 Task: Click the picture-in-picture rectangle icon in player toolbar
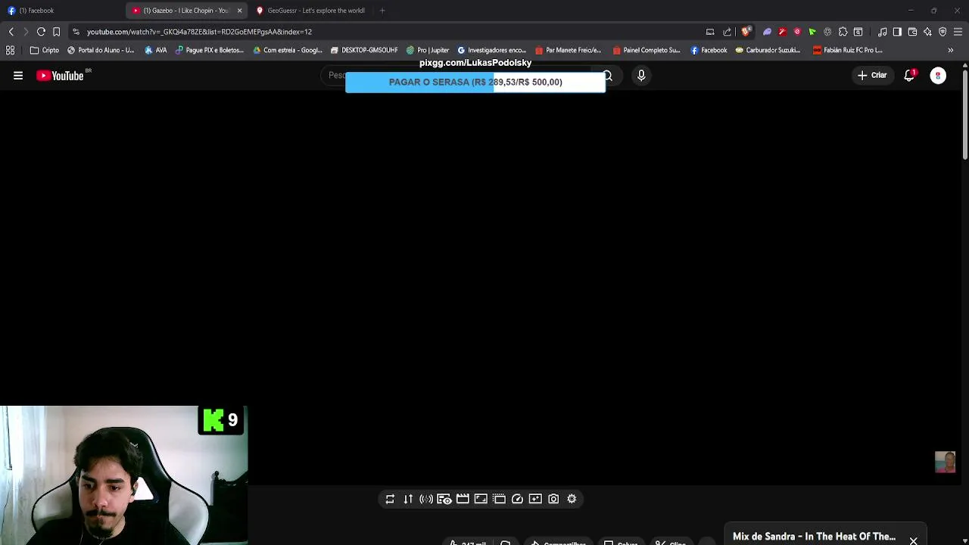[481, 499]
